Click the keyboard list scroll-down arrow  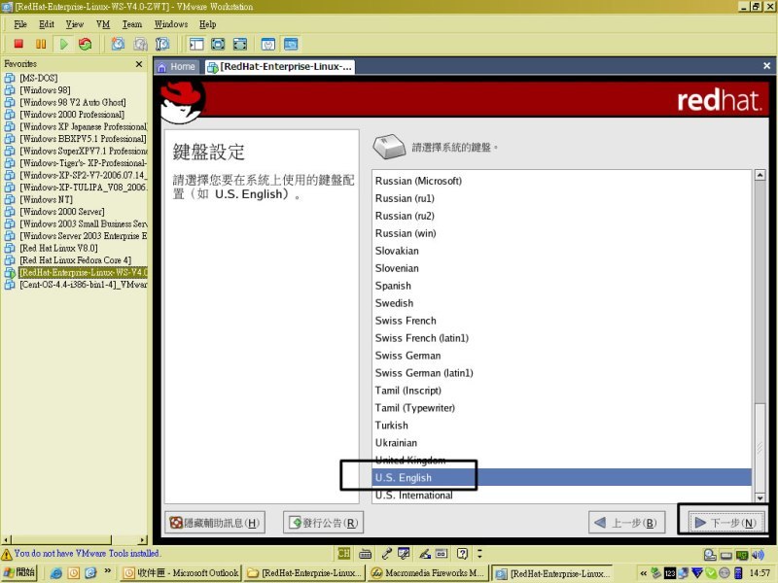coord(760,497)
